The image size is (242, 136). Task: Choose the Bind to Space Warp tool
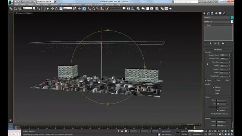point(20,9)
